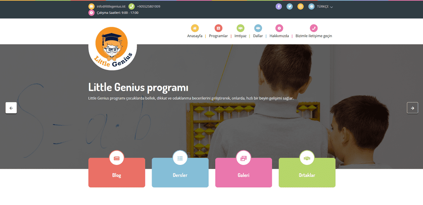Open the Dallar menu item

(x=258, y=36)
